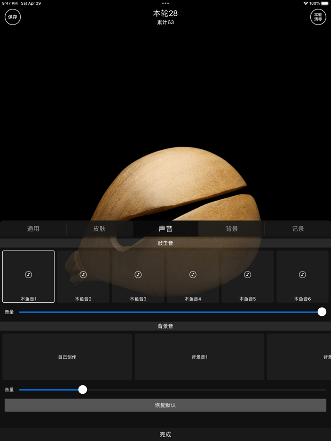The width and height of the screenshot is (331, 441).
Task: Tap the 木鱼音2 label text
Action: (x=83, y=299)
